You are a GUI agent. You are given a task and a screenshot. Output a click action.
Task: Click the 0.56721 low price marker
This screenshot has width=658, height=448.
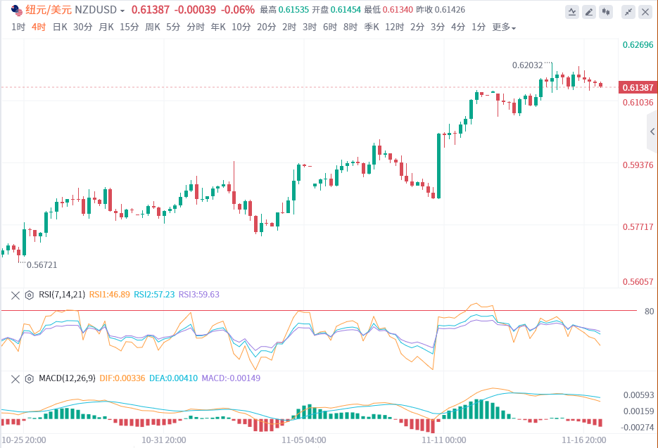pos(42,265)
